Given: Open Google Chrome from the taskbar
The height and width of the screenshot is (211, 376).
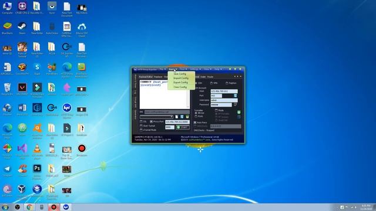Looking at the screenshot, I should [29, 207].
